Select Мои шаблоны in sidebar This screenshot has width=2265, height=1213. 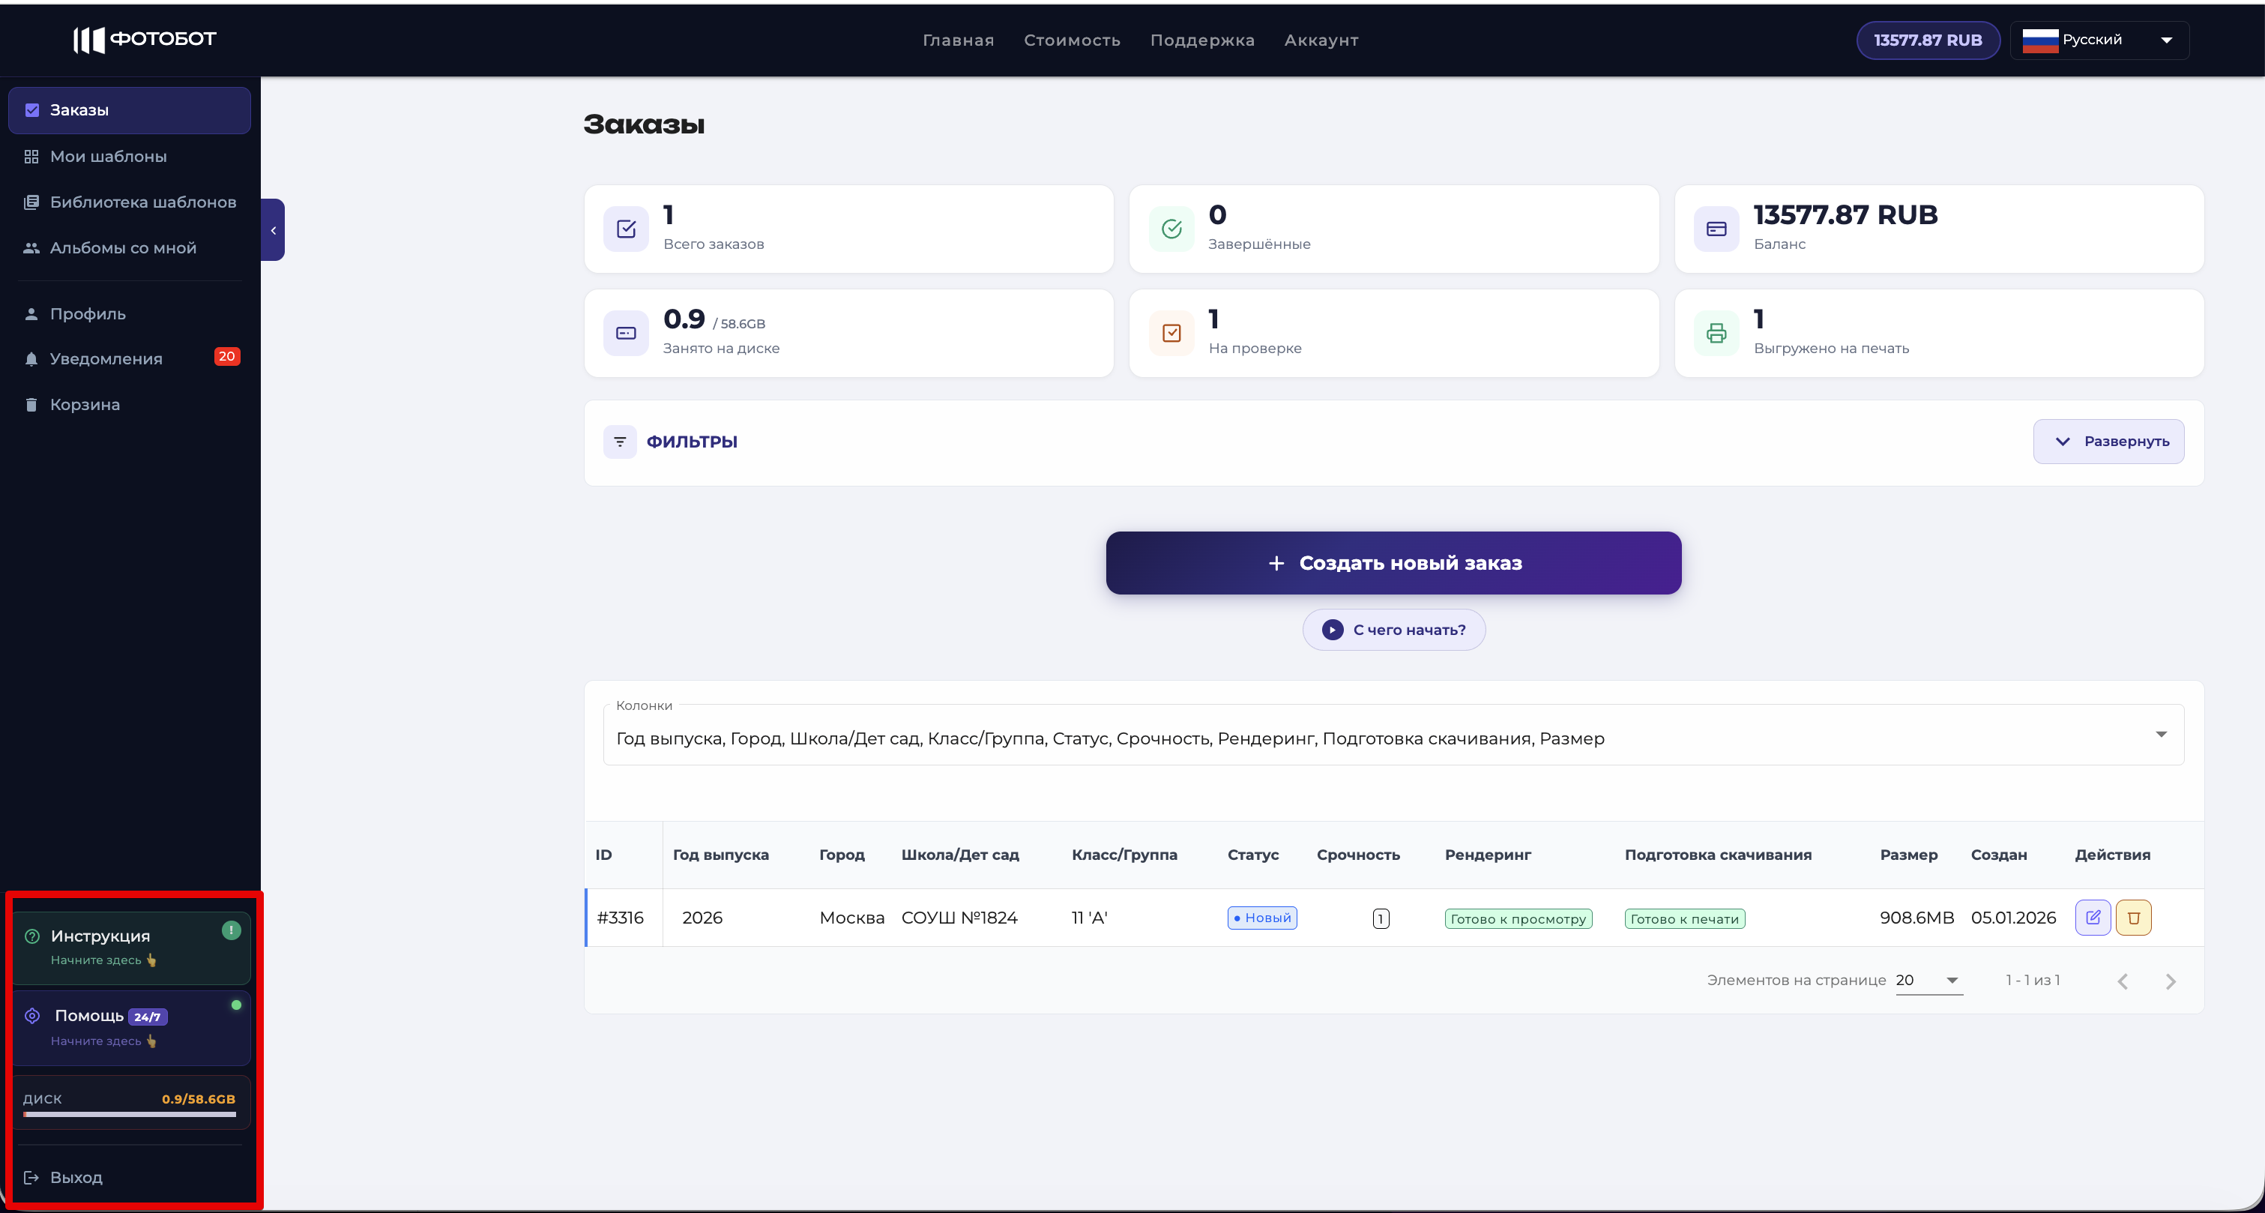click(x=129, y=157)
